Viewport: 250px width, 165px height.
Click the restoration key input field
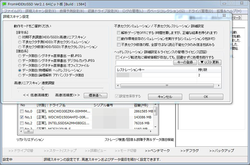[x=144, y=62]
